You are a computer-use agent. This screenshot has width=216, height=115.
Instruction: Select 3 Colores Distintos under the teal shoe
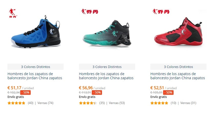coord(107,67)
